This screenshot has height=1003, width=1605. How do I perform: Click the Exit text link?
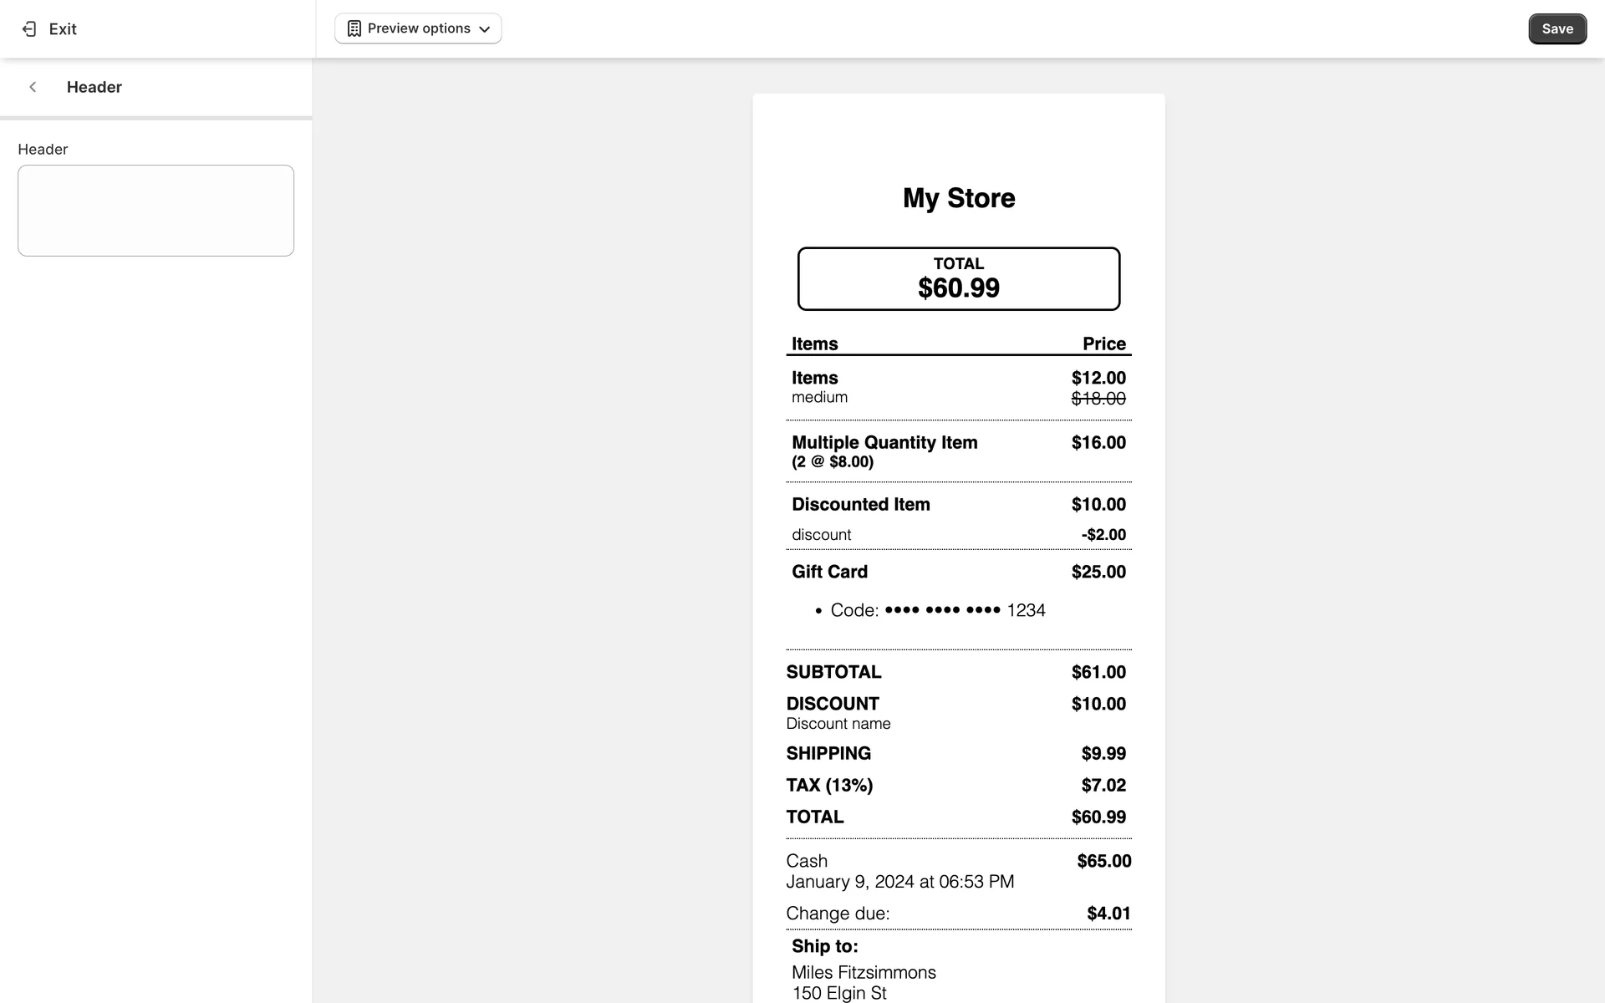click(x=63, y=29)
